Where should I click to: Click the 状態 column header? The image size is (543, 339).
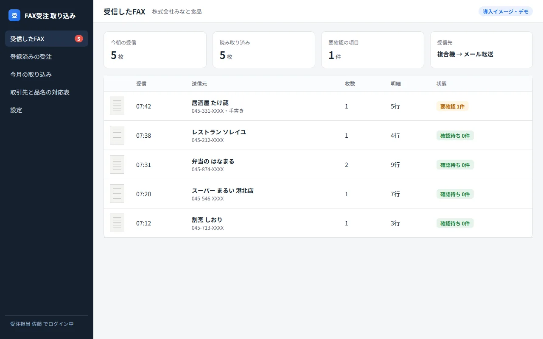442,84
